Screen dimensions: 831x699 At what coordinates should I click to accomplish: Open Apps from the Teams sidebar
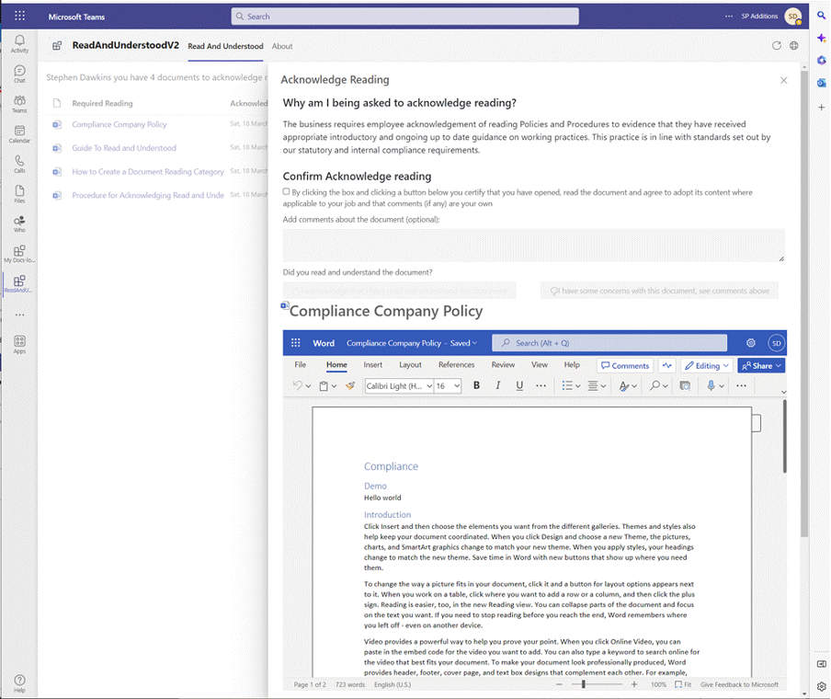coord(18,346)
